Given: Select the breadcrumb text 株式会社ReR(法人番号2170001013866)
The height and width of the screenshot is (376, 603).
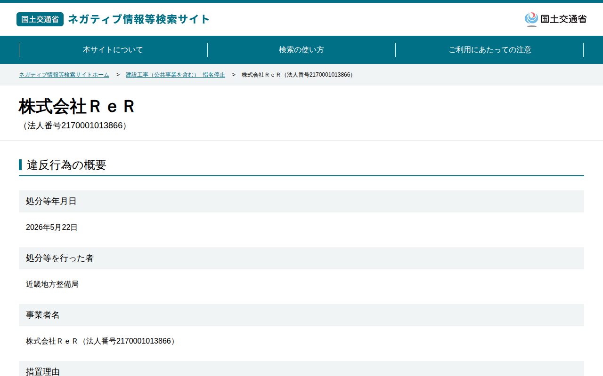Looking at the screenshot, I should coord(298,75).
